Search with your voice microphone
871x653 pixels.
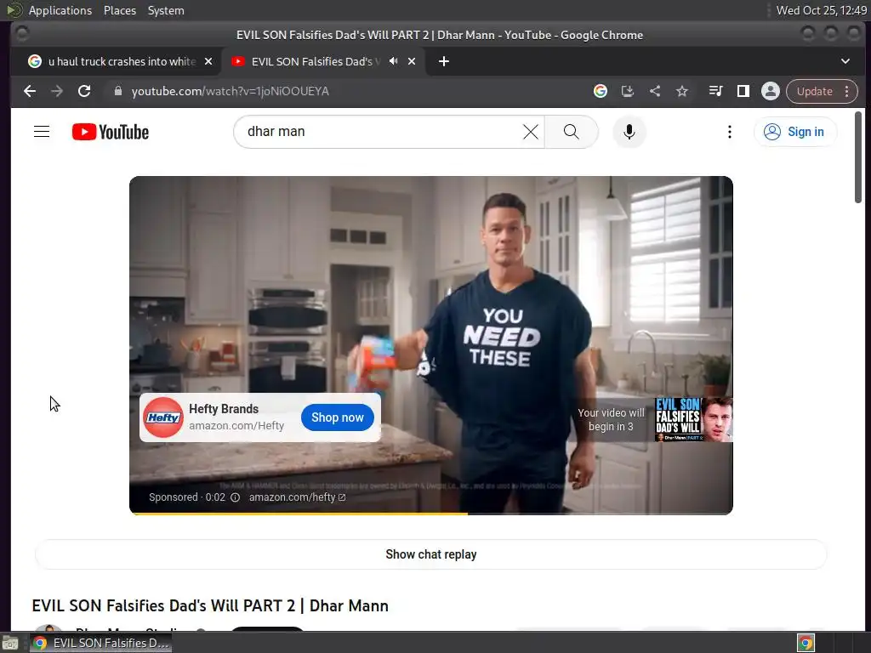(629, 132)
